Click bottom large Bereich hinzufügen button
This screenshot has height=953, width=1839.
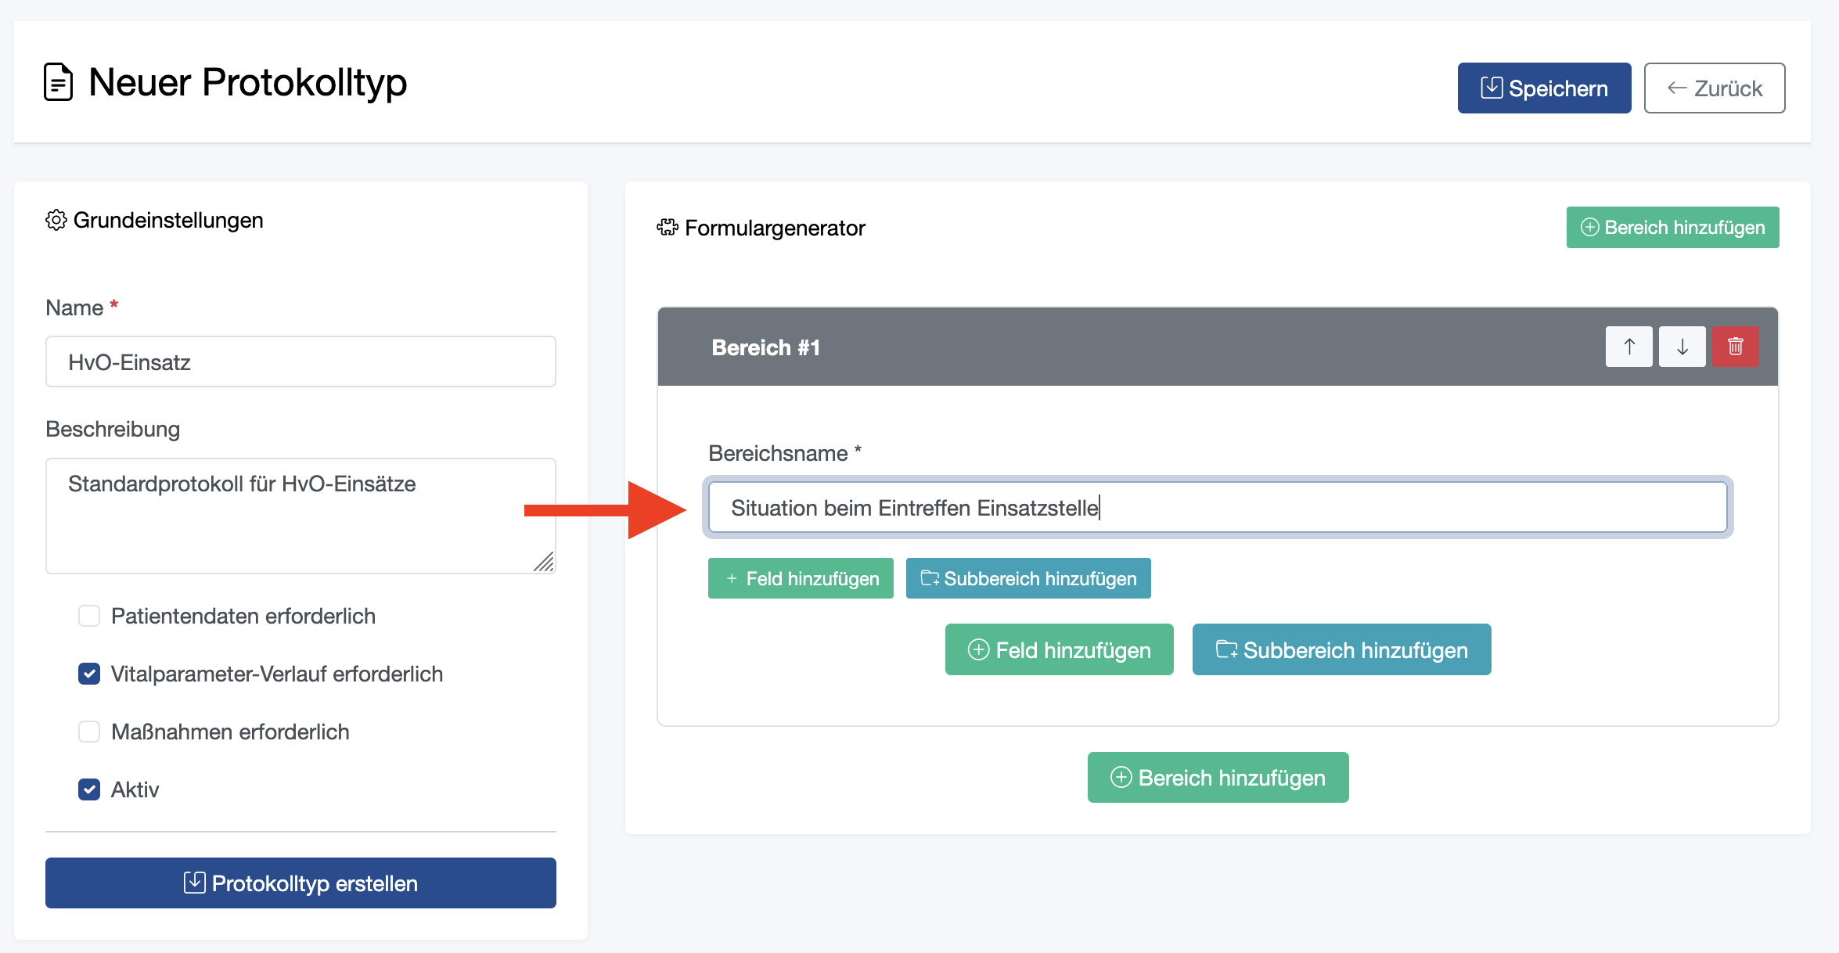pos(1218,778)
